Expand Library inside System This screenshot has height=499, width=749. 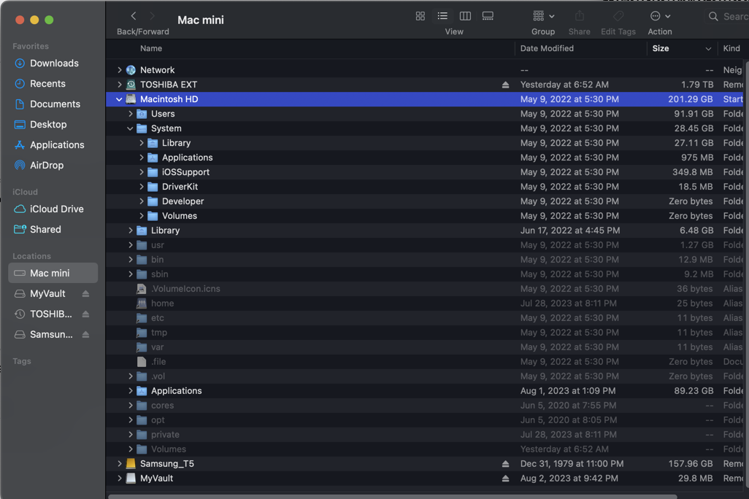coord(142,143)
